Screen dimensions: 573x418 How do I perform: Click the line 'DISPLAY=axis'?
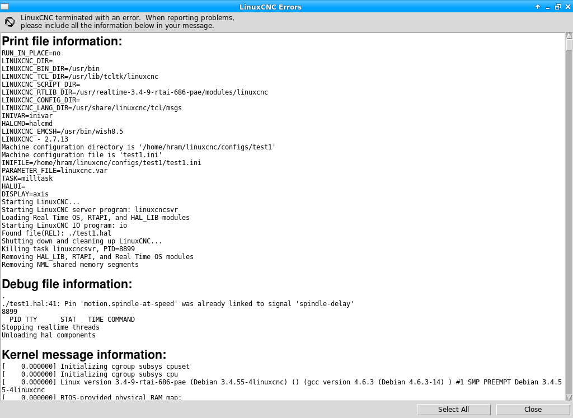click(x=25, y=194)
